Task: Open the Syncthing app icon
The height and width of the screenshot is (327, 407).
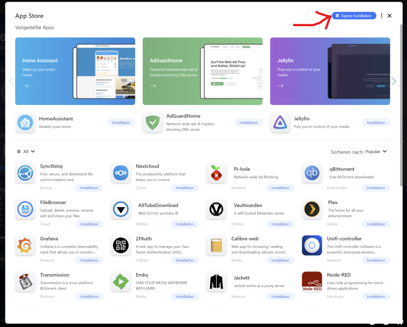Action: 25,173
